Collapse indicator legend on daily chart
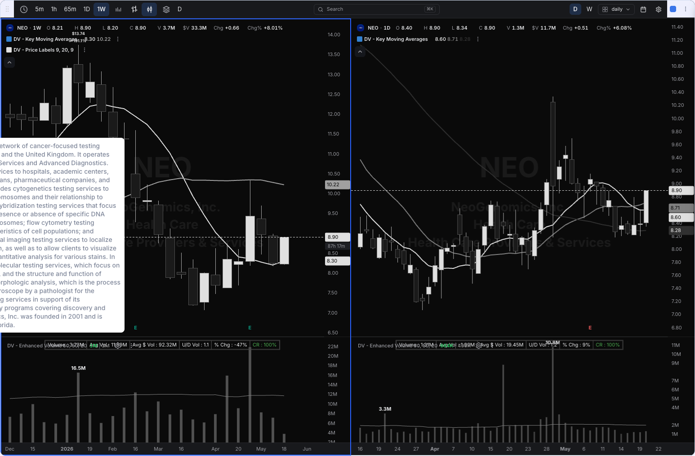Image resolution: width=695 pixels, height=456 pixels. [360, 52]
